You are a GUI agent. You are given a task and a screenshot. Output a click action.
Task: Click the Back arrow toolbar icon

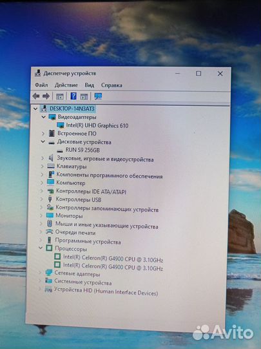(36, 96)
